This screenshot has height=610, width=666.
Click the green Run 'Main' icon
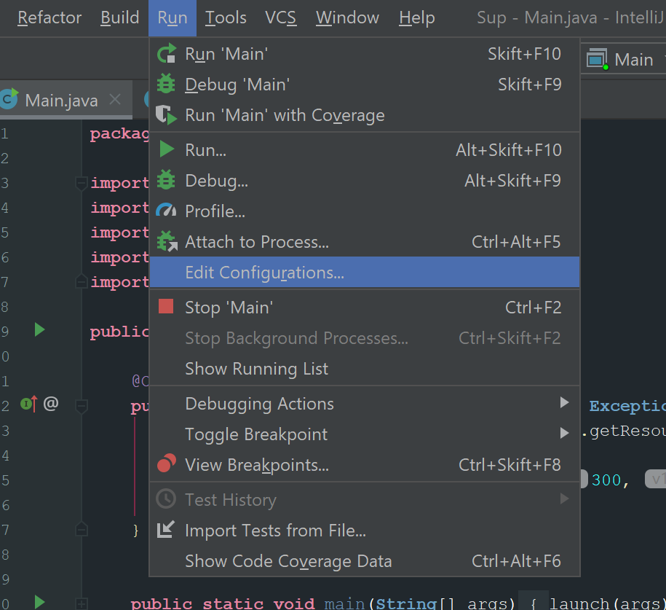167,54
